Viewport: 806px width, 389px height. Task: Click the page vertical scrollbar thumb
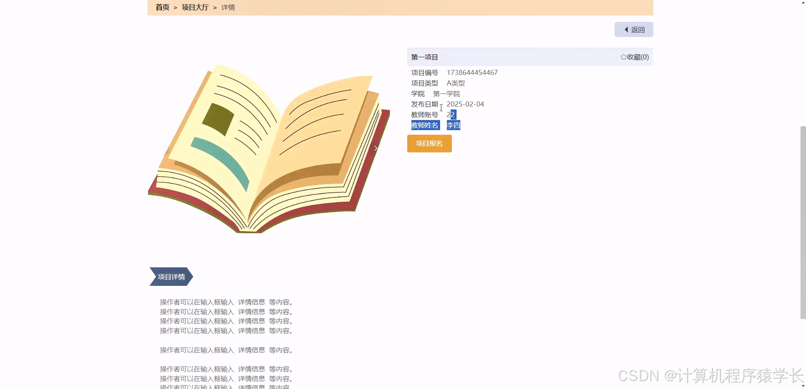pos(803,222)
